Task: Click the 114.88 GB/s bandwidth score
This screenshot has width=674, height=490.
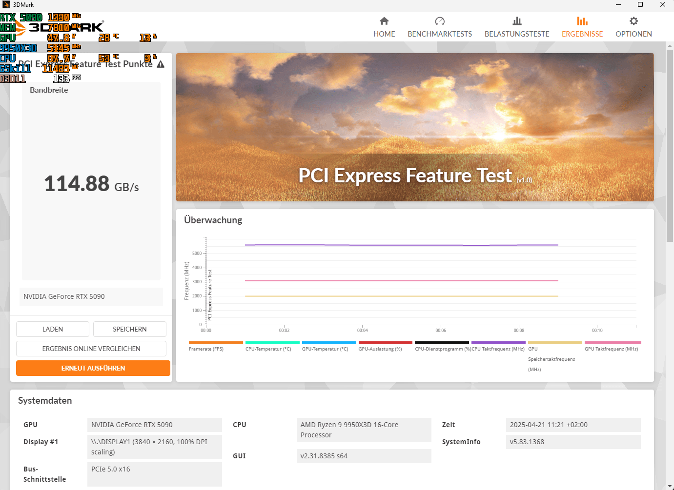Action: click(x=91, y=184)
